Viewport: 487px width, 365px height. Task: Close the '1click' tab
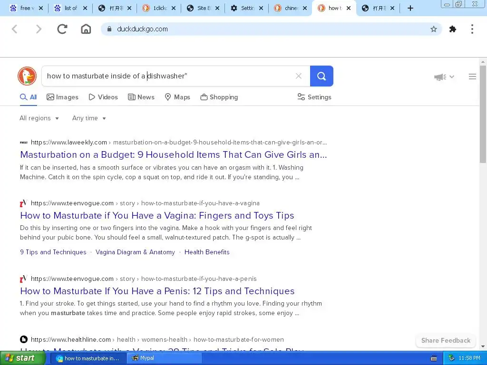[x=173, y=9]
